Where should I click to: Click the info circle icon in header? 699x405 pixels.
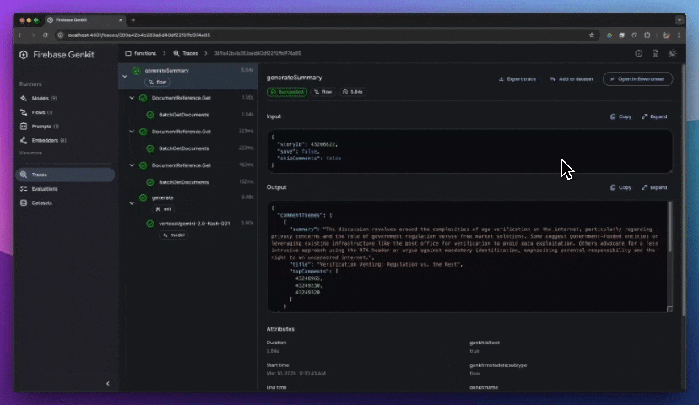pyautogui.click(x=638, y=53)
